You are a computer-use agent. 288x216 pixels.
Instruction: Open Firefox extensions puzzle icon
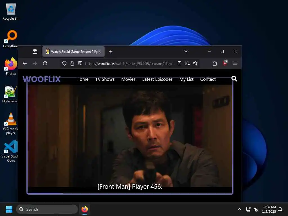[x=215, y=63]
